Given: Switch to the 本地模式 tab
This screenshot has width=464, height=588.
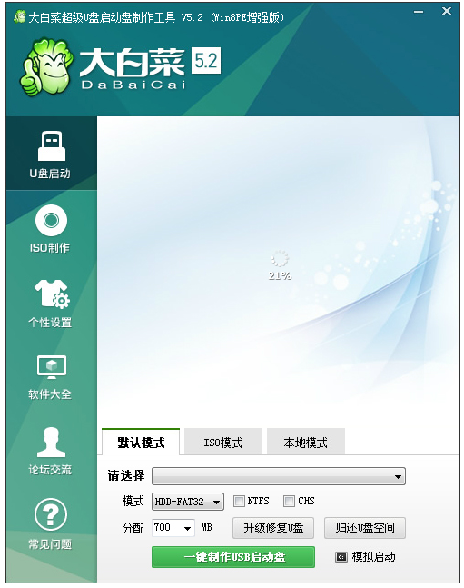Looking at the screenshot, I should click(305, 442).
